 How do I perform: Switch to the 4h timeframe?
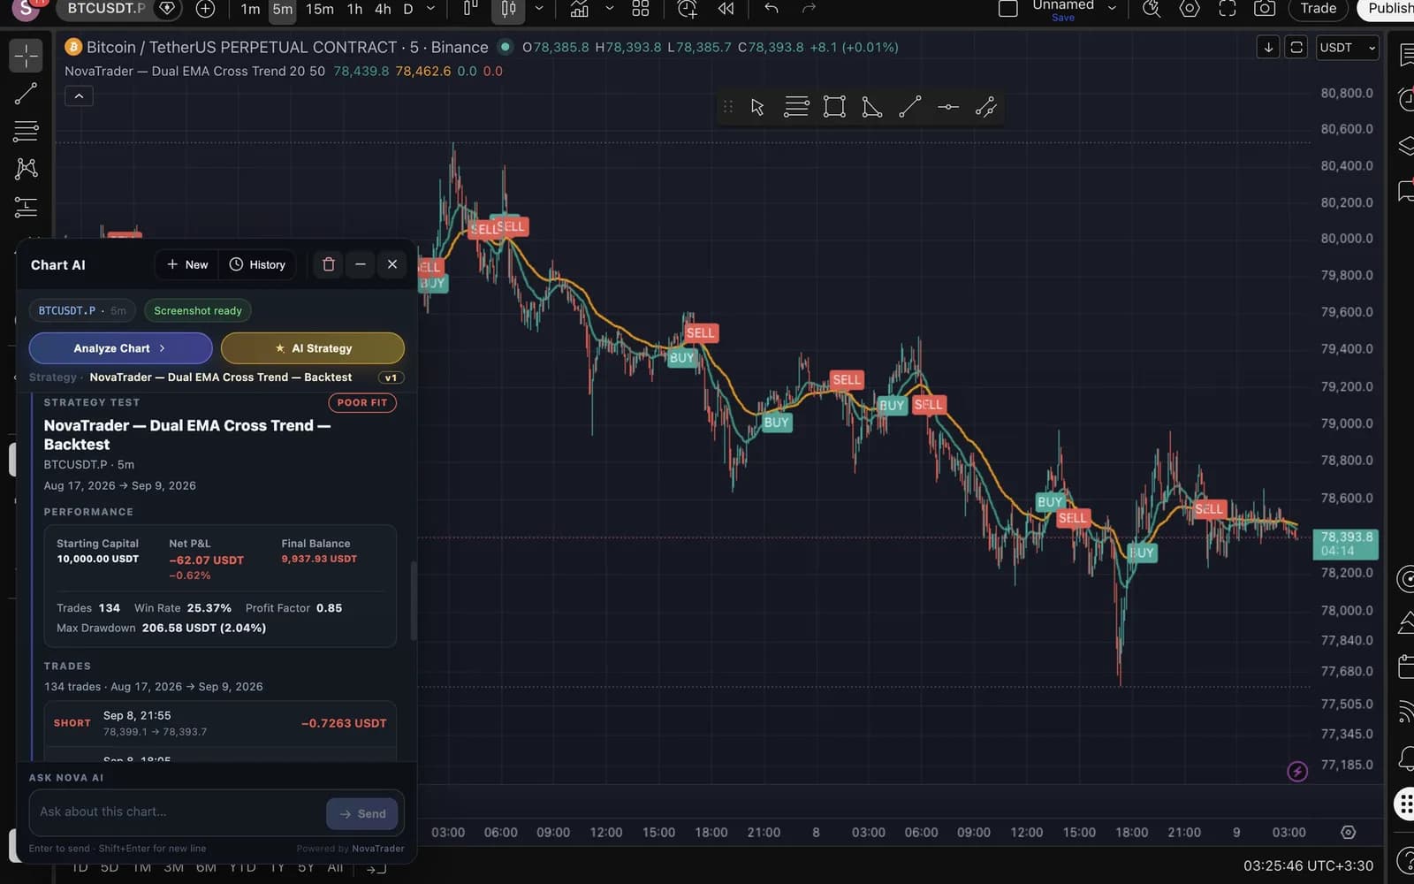click(383, 9)
